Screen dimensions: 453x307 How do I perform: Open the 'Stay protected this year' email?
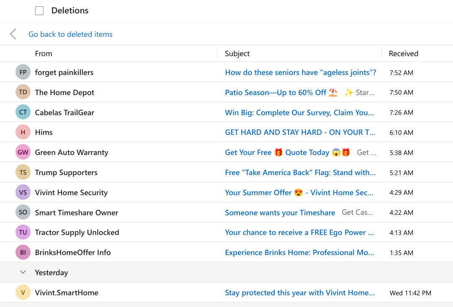coord(300,293)
